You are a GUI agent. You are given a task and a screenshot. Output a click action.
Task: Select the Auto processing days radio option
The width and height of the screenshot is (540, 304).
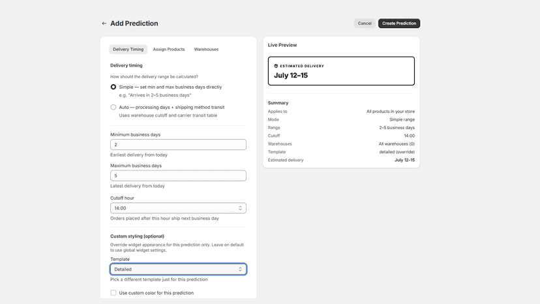click(x=113, y=107)
